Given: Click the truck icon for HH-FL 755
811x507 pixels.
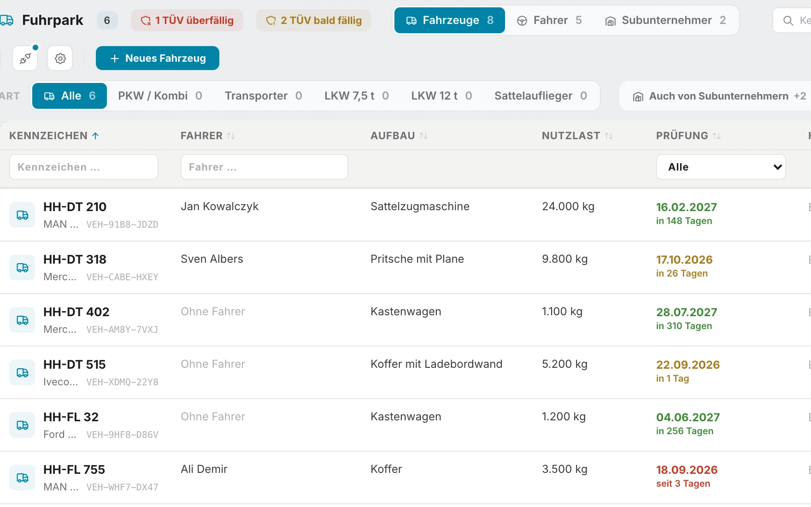Looking at the screenshot, I should [22, 478].
